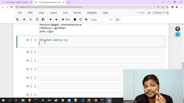The width and height of the screenshot is (184, 103).
Task: Open the File menu
Action: tap(20, 13)
